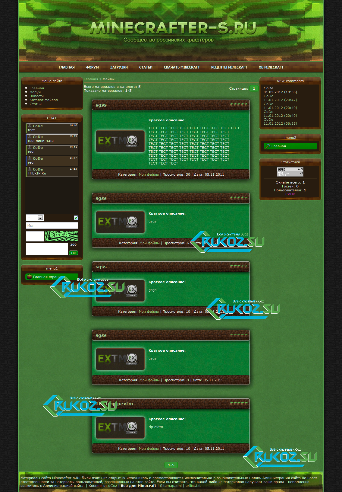Click the Главная button in menu2

290,146
